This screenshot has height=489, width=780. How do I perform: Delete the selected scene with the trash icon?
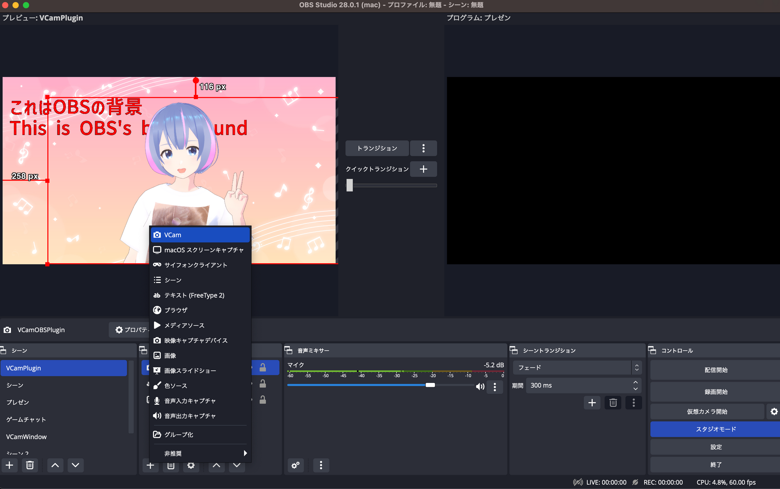click(30, 465)
